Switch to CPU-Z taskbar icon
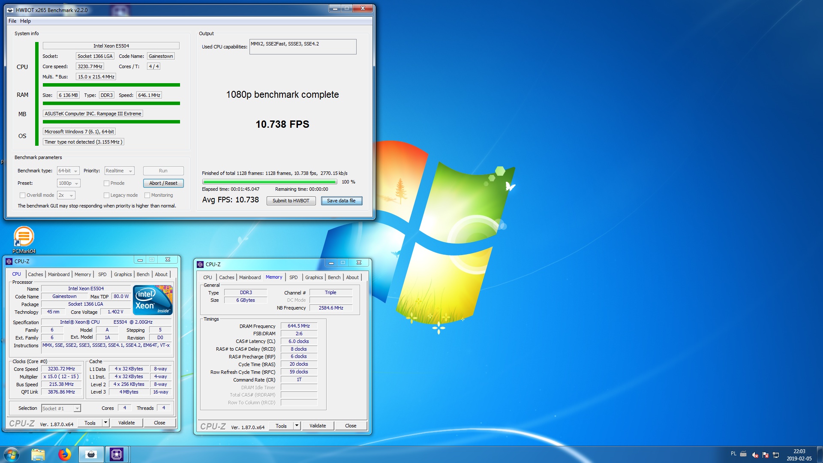The image size is (823, 463). [117, 454]
